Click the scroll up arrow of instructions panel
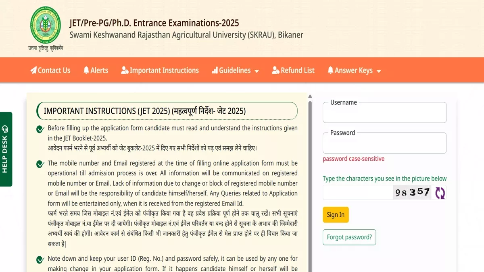Screen dimensions: 484x272 310,96
